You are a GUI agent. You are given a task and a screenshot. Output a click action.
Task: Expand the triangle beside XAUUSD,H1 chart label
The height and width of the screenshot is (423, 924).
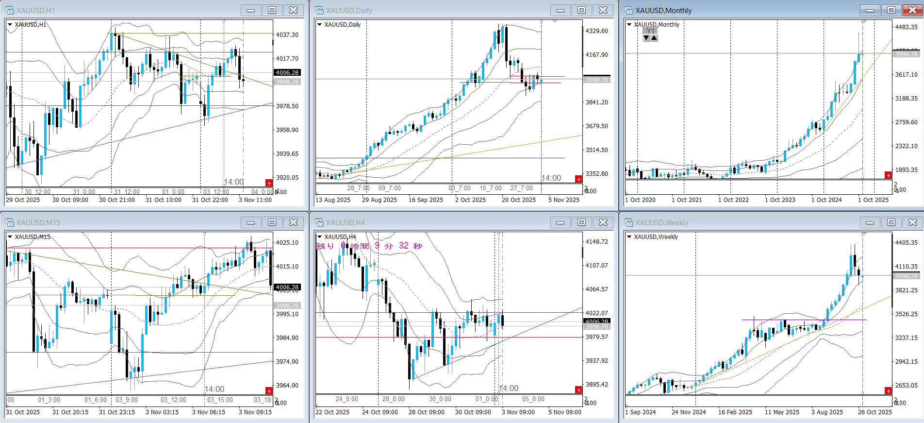tap(10, 24)
